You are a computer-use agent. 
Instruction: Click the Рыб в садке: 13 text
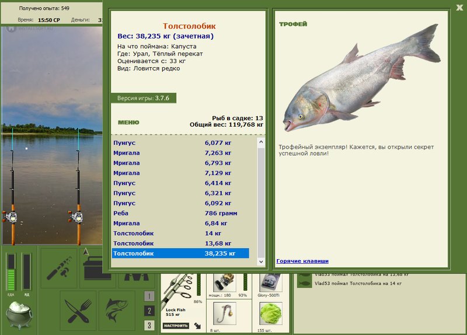tap(238, 118)
